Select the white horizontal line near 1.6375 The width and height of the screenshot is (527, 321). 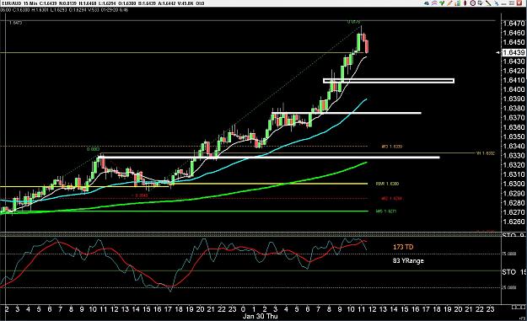click(x=347, y=113)
